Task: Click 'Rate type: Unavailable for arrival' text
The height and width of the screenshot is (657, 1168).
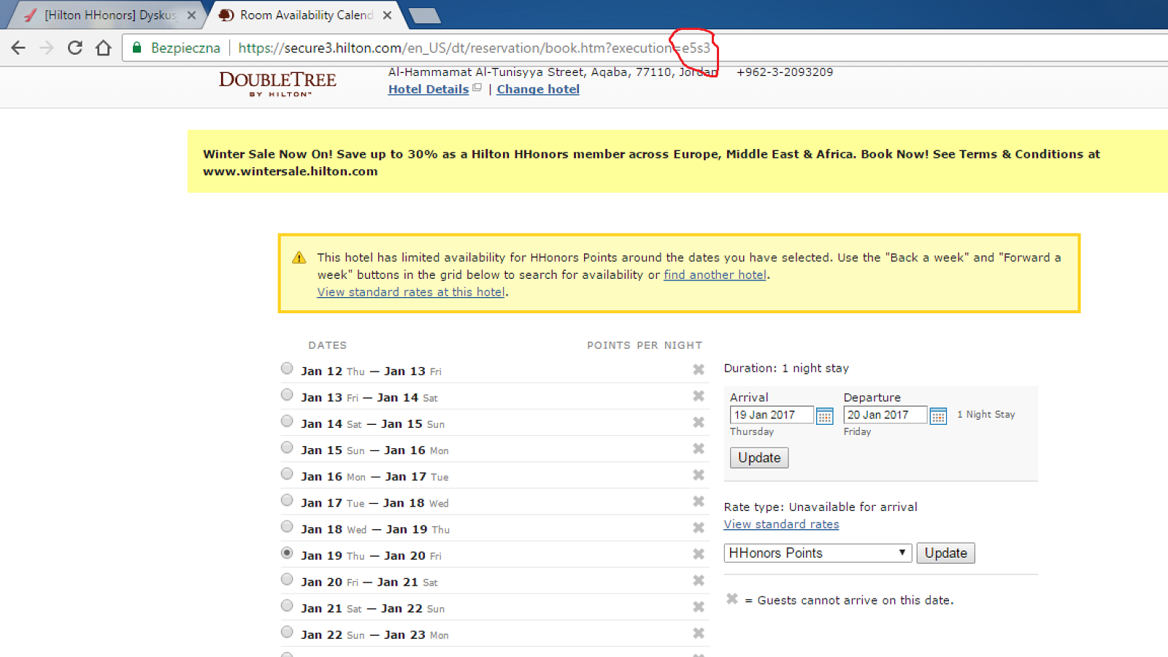Action: [x=821, y=507]
